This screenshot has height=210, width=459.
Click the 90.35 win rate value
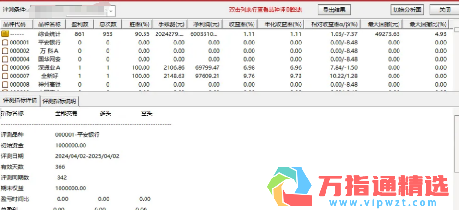pyautogui.click(x=143, y=34)
